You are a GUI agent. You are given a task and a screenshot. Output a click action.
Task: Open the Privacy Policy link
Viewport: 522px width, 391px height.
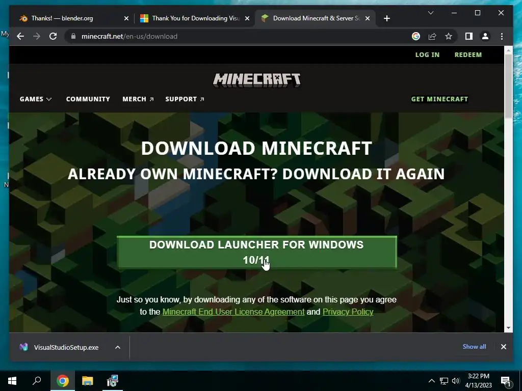pyautogui.click(x=348, y=312)
